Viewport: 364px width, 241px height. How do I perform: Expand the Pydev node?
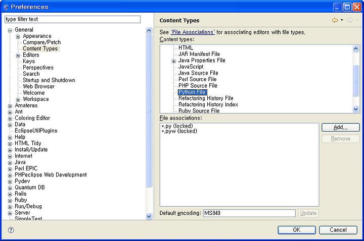[10, 182]
